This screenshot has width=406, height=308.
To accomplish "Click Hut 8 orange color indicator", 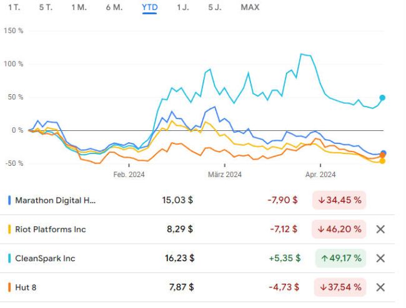I will pos(9,287).
